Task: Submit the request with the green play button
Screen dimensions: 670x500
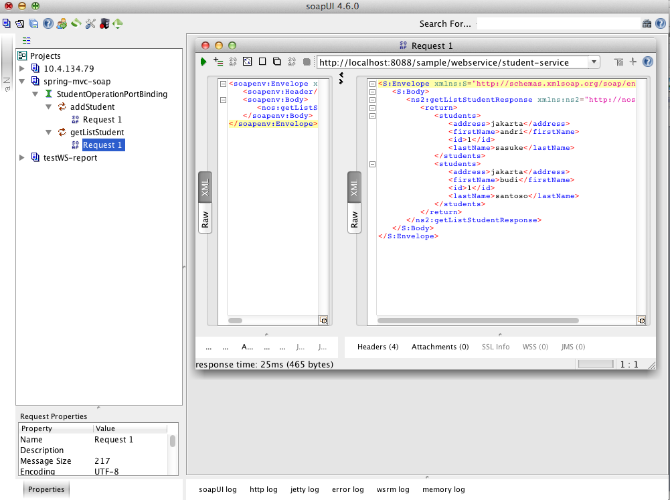Action: [x=203, y=62]
